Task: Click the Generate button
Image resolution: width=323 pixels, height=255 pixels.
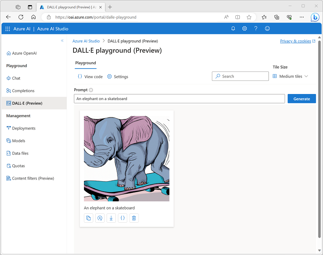Action: point(302,98)
